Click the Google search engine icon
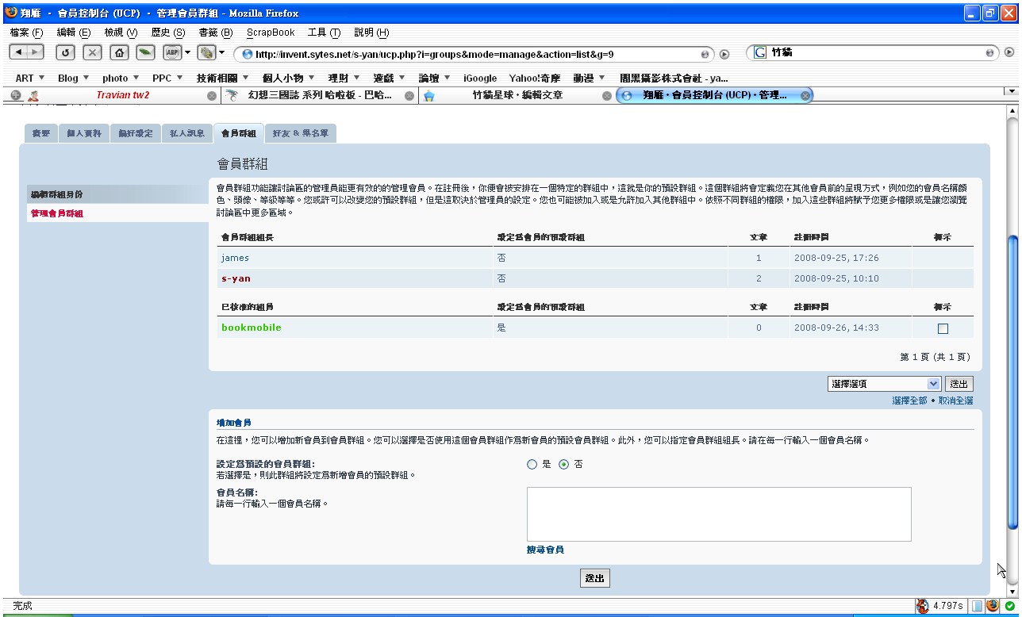1022x617 pixels. [x=759, y=53]
